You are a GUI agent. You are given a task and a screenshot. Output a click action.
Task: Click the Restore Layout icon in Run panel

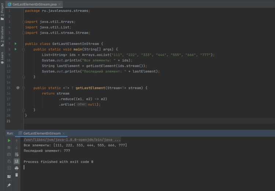[x=9, y=176]
